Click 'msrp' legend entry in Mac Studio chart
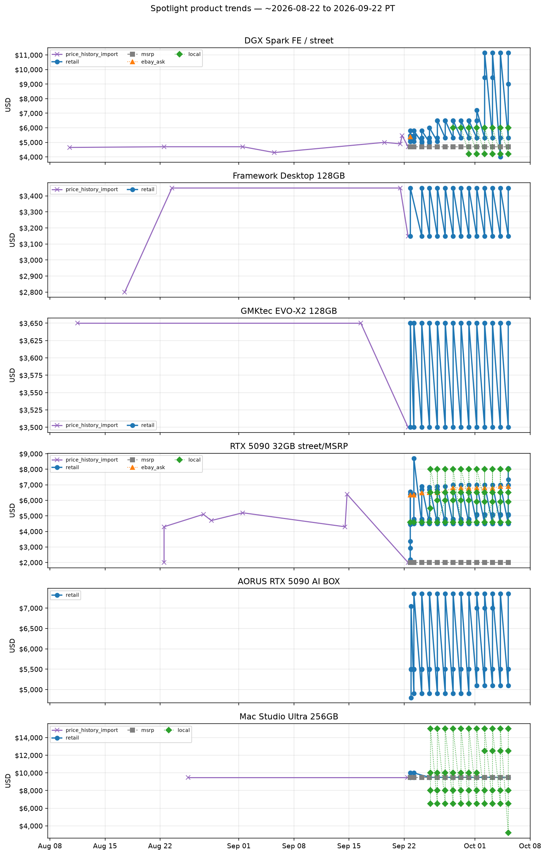 coord(141,730)
